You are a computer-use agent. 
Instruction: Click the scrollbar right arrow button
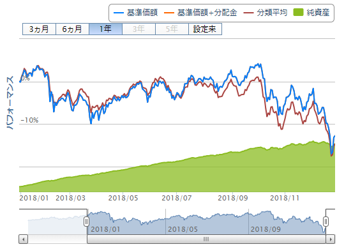pos(331,239)
